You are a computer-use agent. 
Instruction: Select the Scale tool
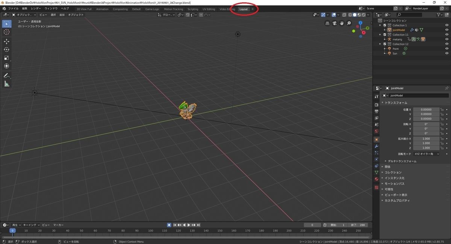(x=6, y=58)
